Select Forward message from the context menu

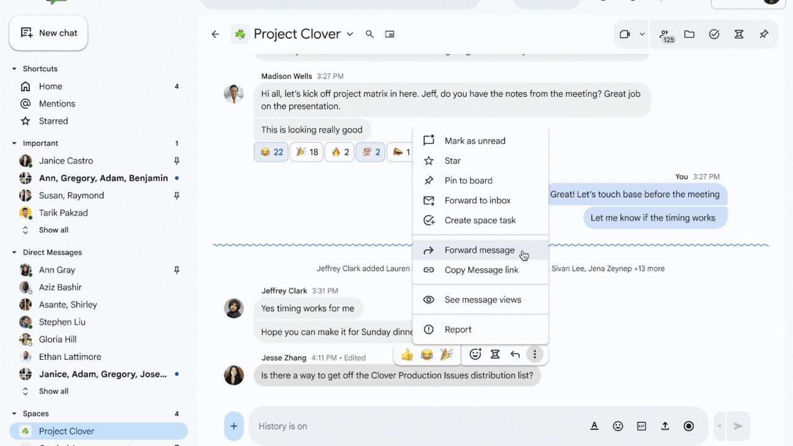click(x=480, y=250)
